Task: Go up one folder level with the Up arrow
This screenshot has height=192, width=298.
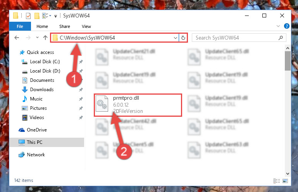Action: click(45, 38)
